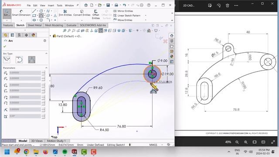The height and width of the screenshot is (157, 279).
Task: Open the Smart Dimension dropdown arrow
Action: (21, 20)
